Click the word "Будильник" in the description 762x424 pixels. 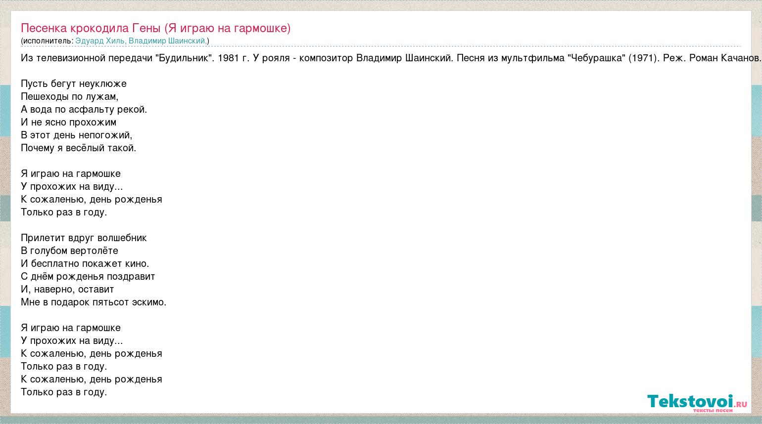click(x=185, y=58)
